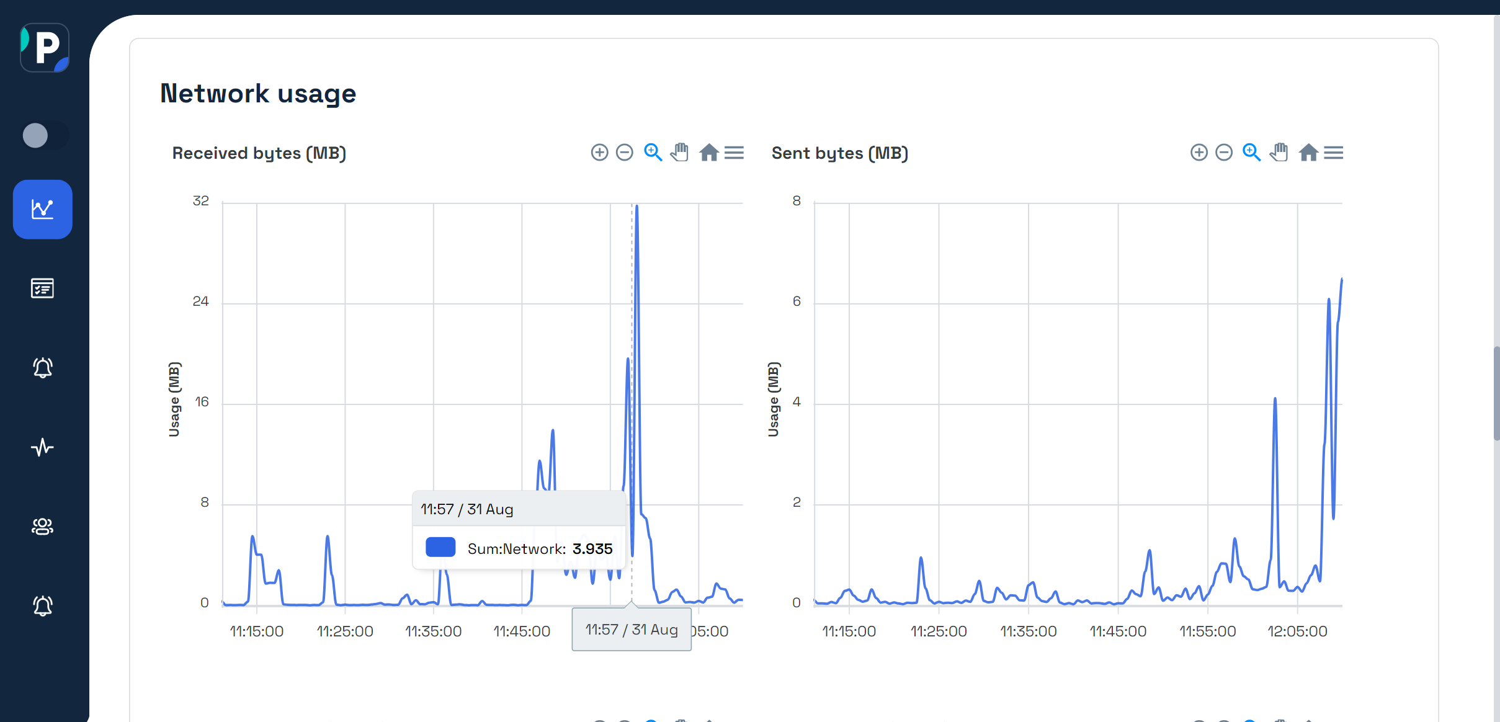Open hamburger menu on Received bytes chart

click(734, 153)
